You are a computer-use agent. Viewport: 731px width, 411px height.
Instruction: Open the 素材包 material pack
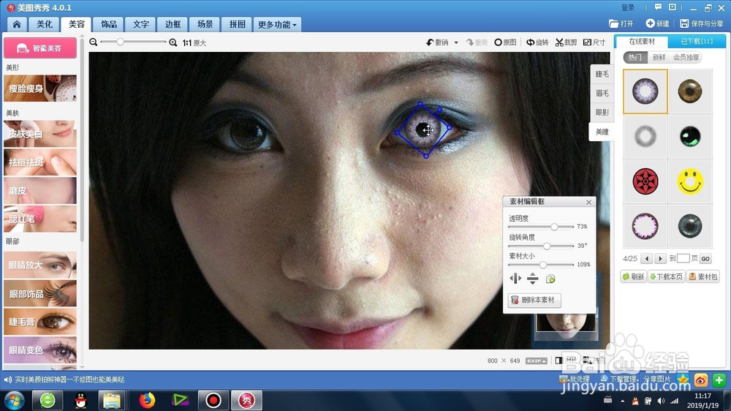click(x=703, y=276)
